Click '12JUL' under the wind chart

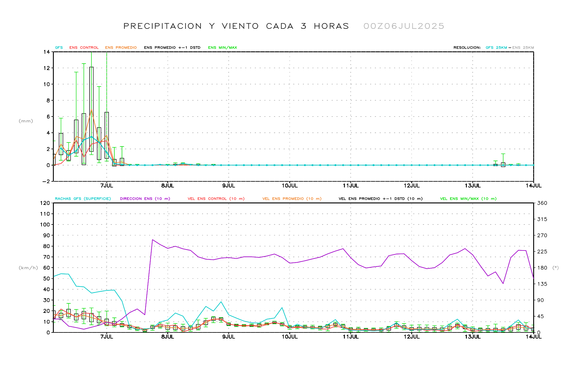[x=412, y=337]
